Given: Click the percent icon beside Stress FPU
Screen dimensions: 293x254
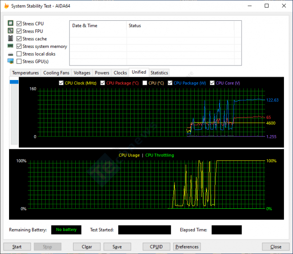Looking at the screenshot, I should click(10, 31).
